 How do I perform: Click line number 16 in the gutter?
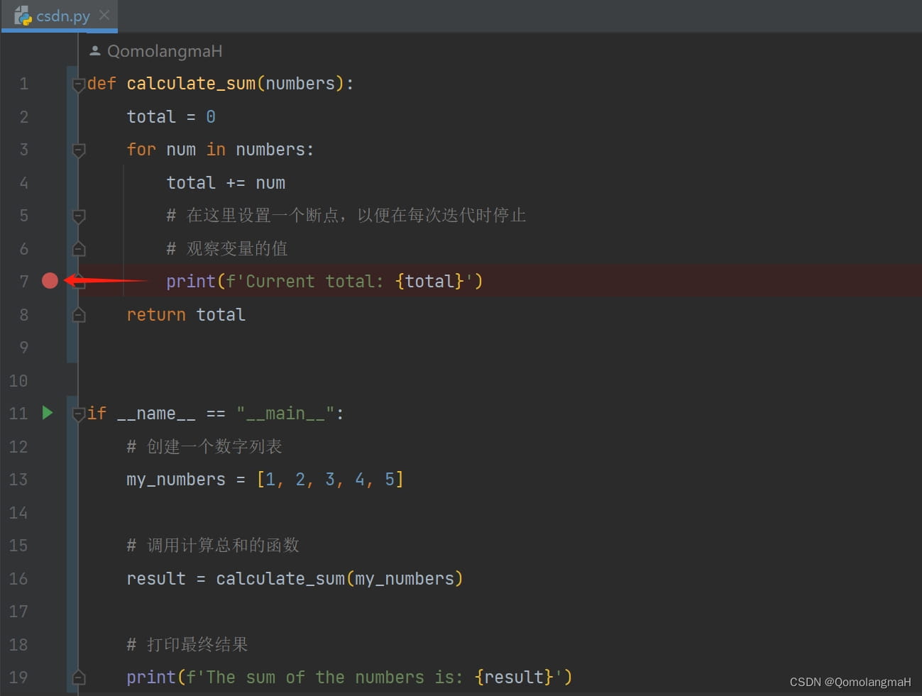18,579
